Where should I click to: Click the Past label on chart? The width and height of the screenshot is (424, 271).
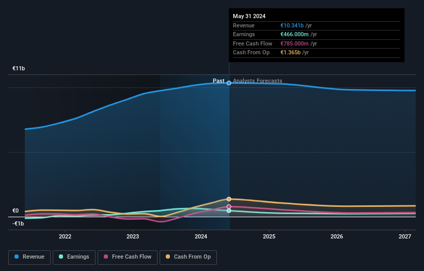coord(218,81)
